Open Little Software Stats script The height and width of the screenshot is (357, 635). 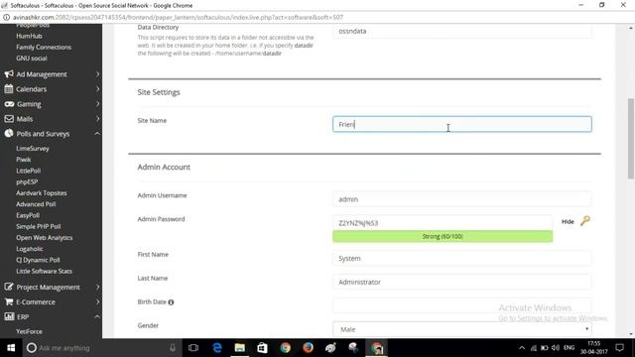click(44, 271)
